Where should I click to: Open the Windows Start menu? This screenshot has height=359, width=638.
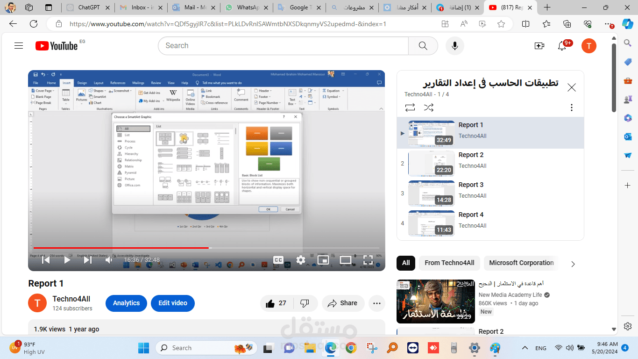coord(143,348)
